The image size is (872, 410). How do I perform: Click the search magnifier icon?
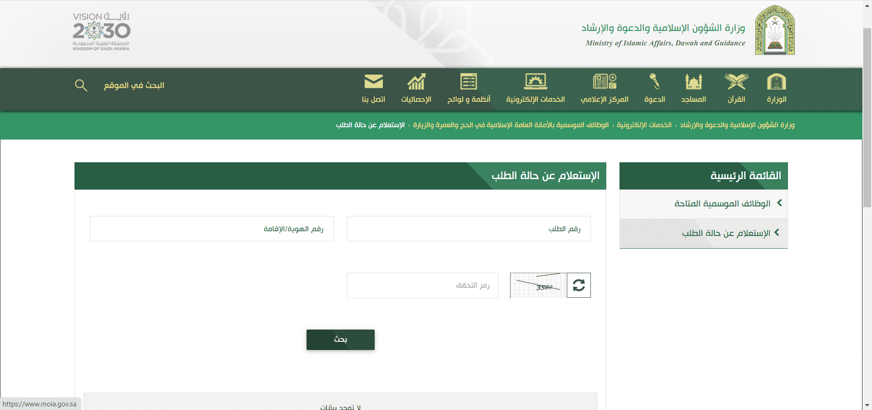81,85
